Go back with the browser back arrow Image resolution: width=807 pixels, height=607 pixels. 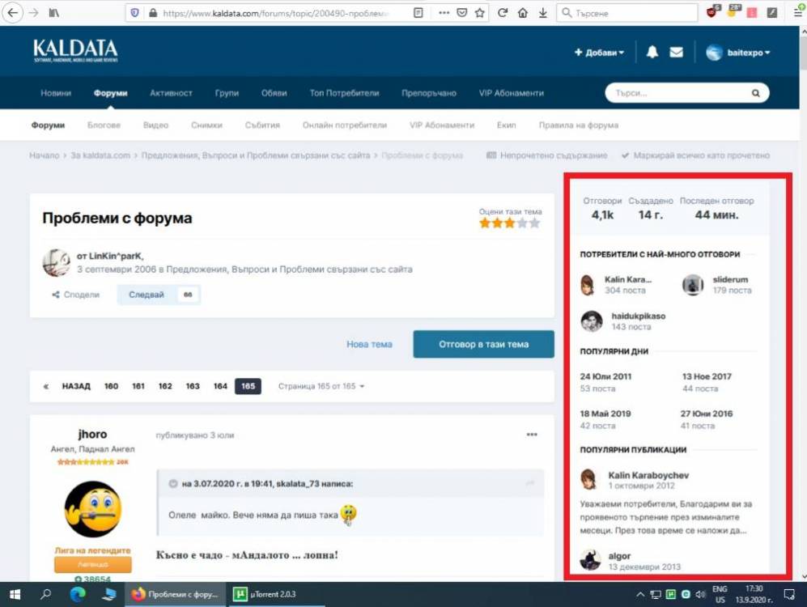tap(12, 12)
